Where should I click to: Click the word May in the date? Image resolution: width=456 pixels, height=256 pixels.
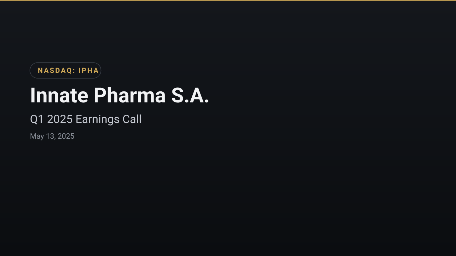(37, 137)
